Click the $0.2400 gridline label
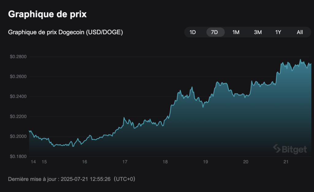 [x=19, y=96]
